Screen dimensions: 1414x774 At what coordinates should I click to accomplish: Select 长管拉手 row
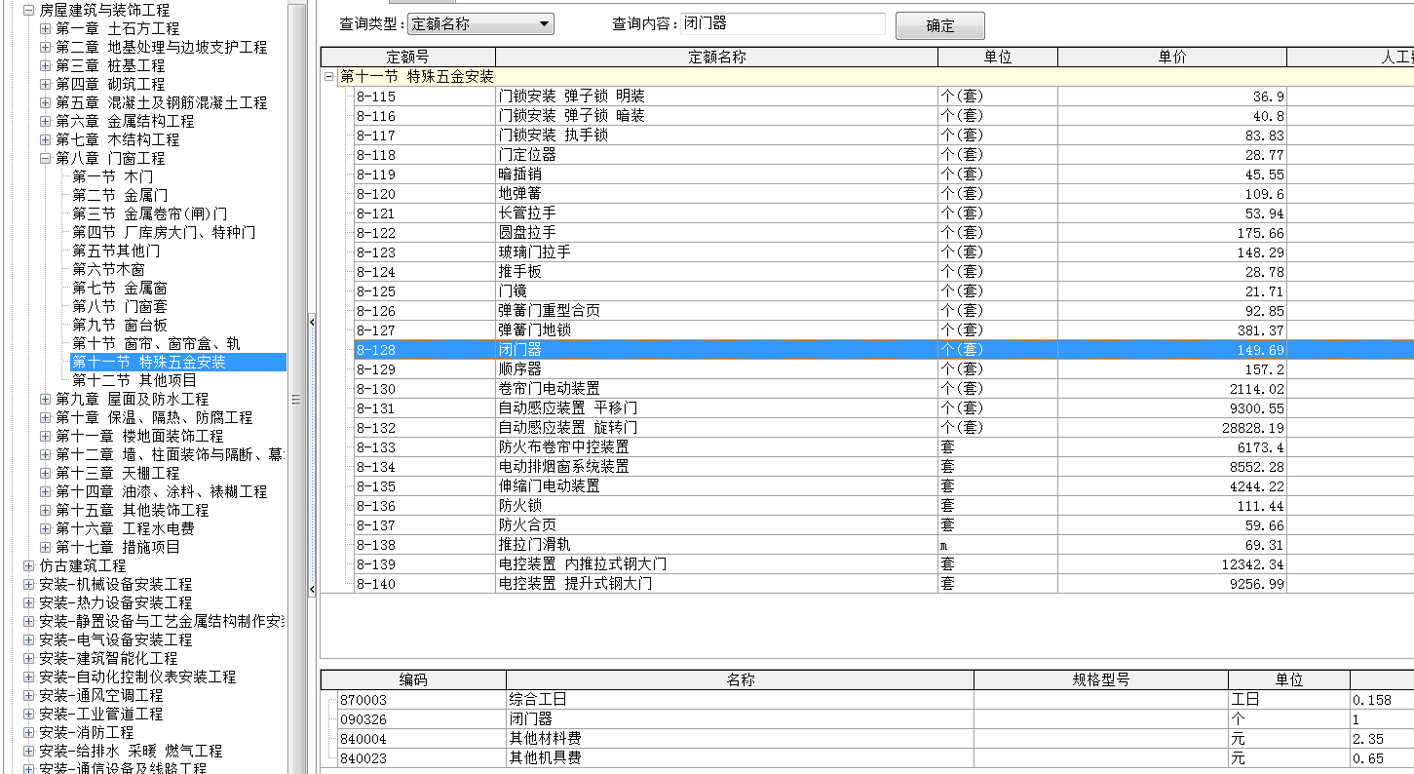[x=884, y=213]
